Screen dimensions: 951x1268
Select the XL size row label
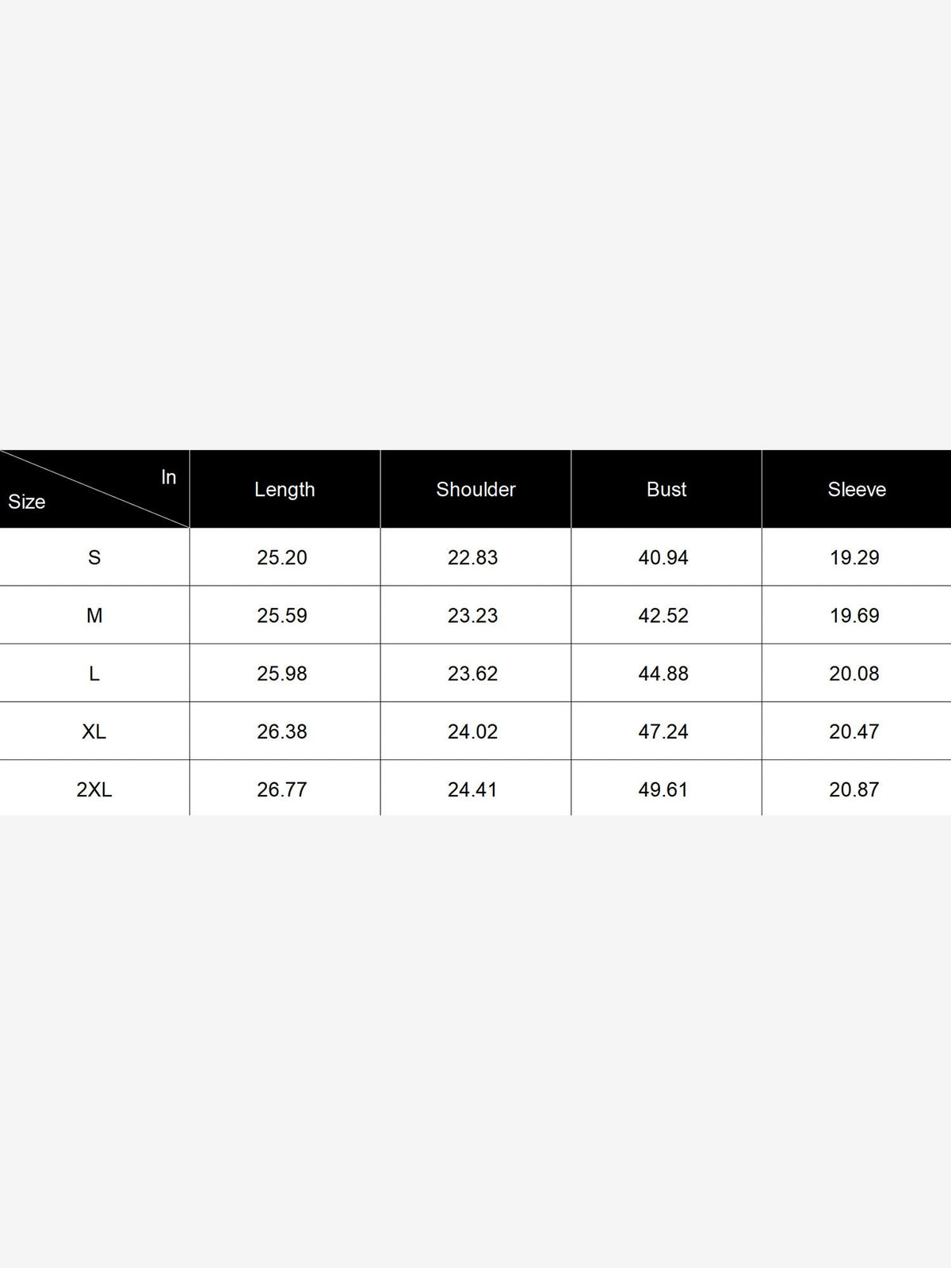coord(94,731)
